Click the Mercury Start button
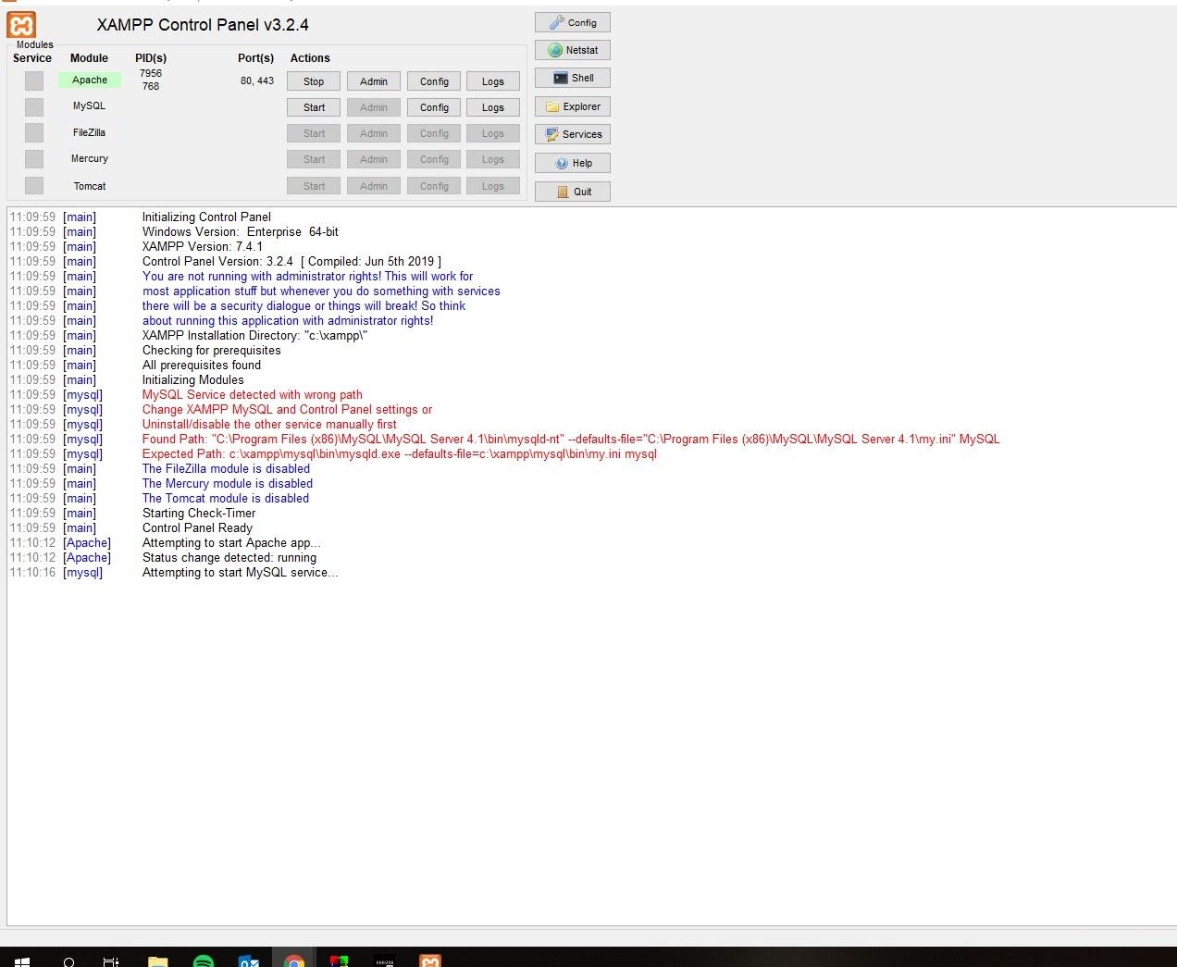Screen dimensions: 1177x967 click(x=314, y=159)
